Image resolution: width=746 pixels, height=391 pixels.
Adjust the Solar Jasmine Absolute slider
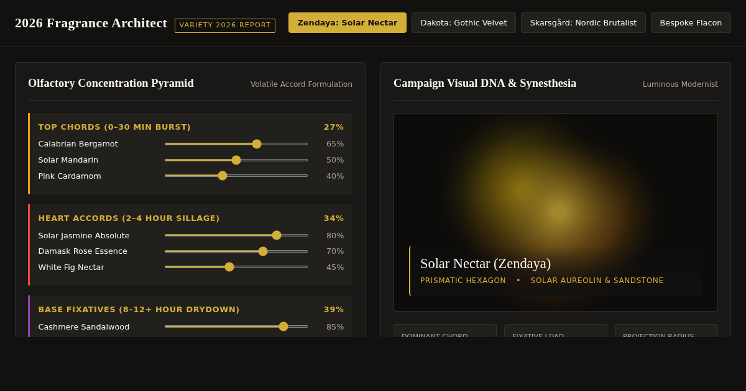tap(236, 235)
